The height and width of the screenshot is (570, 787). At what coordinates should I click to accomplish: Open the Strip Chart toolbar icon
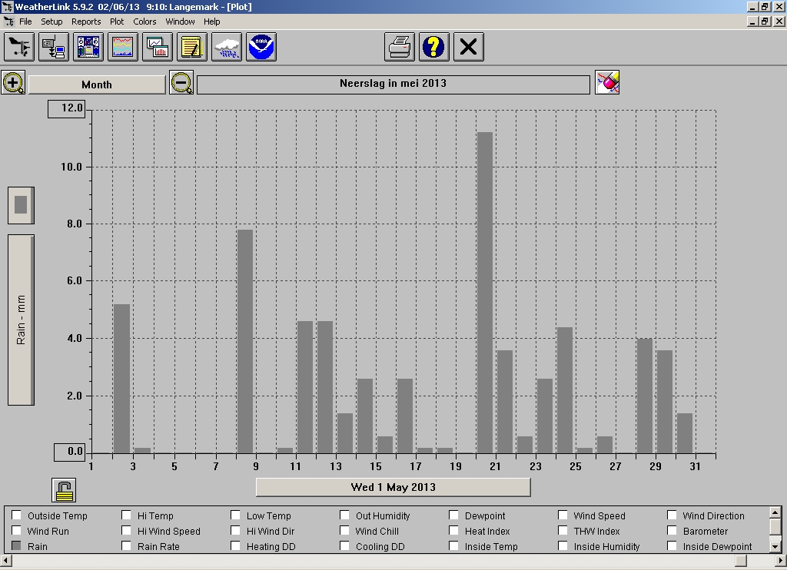pyautogui.click(x=123, y=47)
